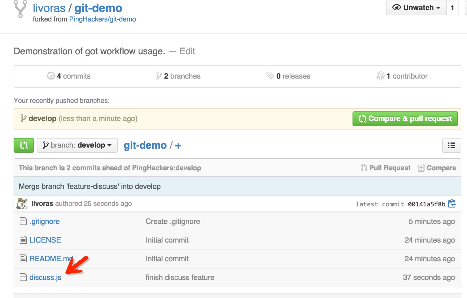Open the README.md file

coord(51,259)
